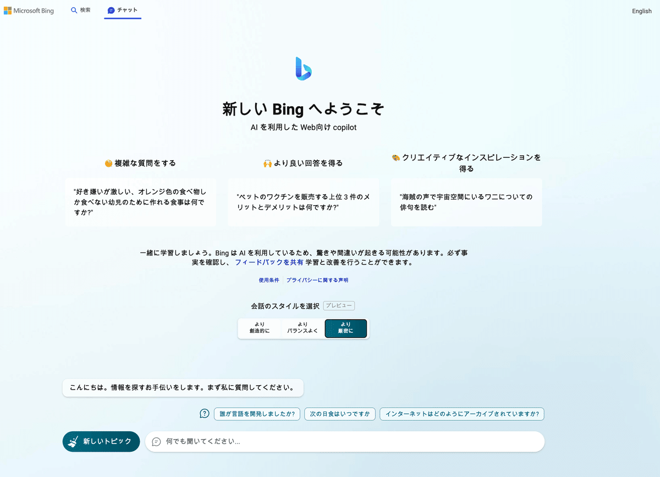The height and width of the screenshot is (477, 660).
Task: Click the AI を利用した Web向け copilot subtitle
Action: pyautogui.click(x=304, y=127)
